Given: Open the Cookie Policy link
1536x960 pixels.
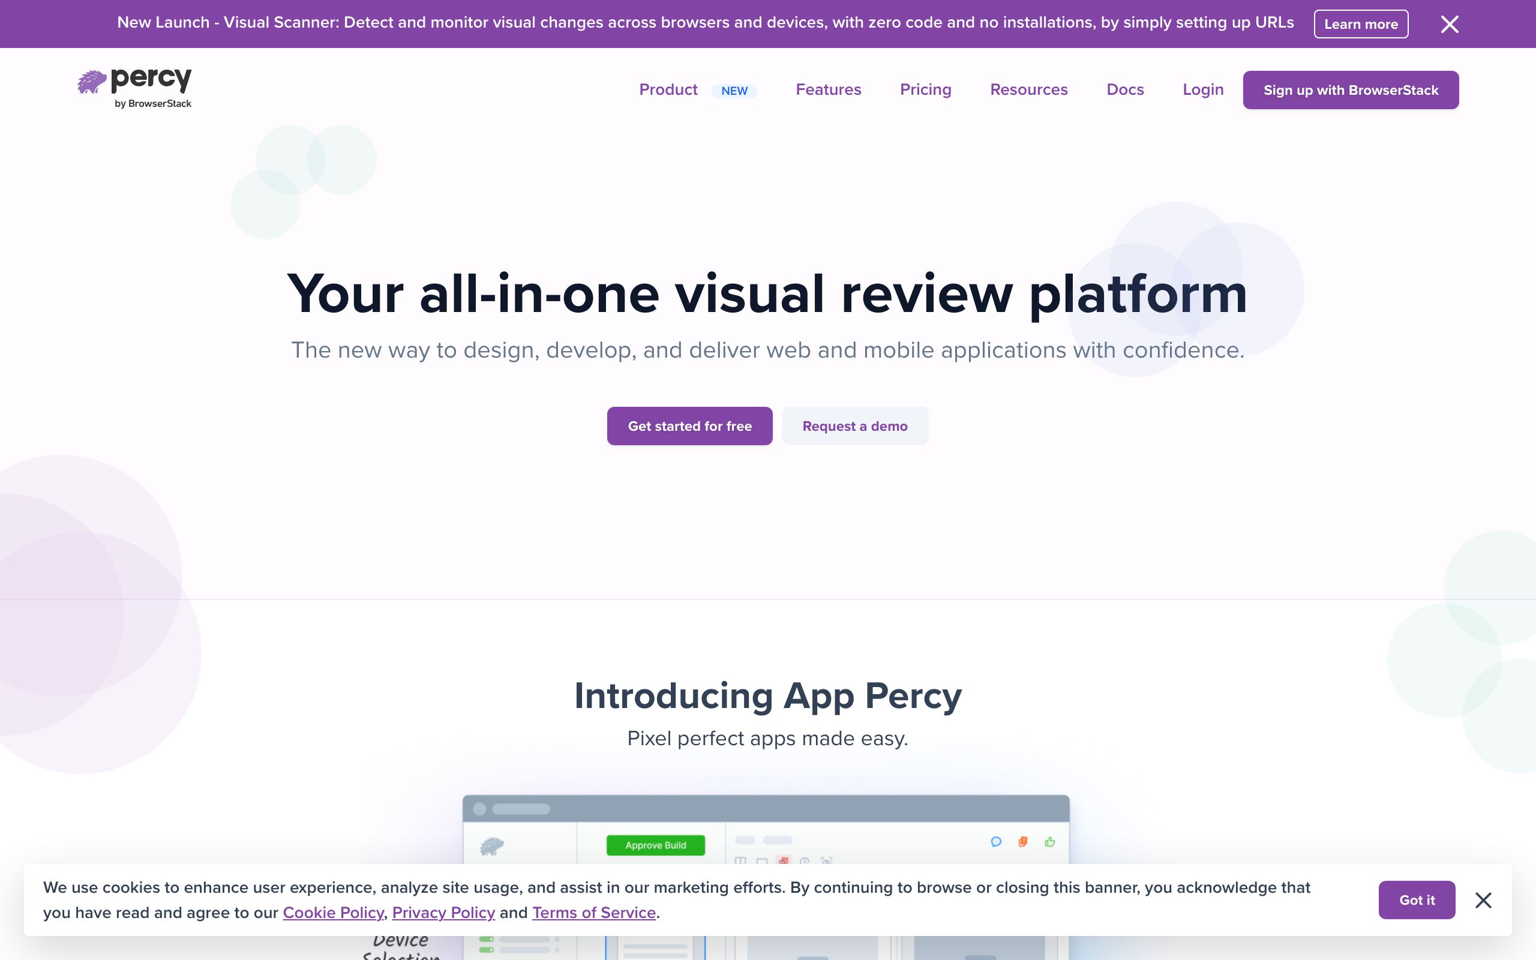Looking at the screenshot, I should [x=333, y=913].
